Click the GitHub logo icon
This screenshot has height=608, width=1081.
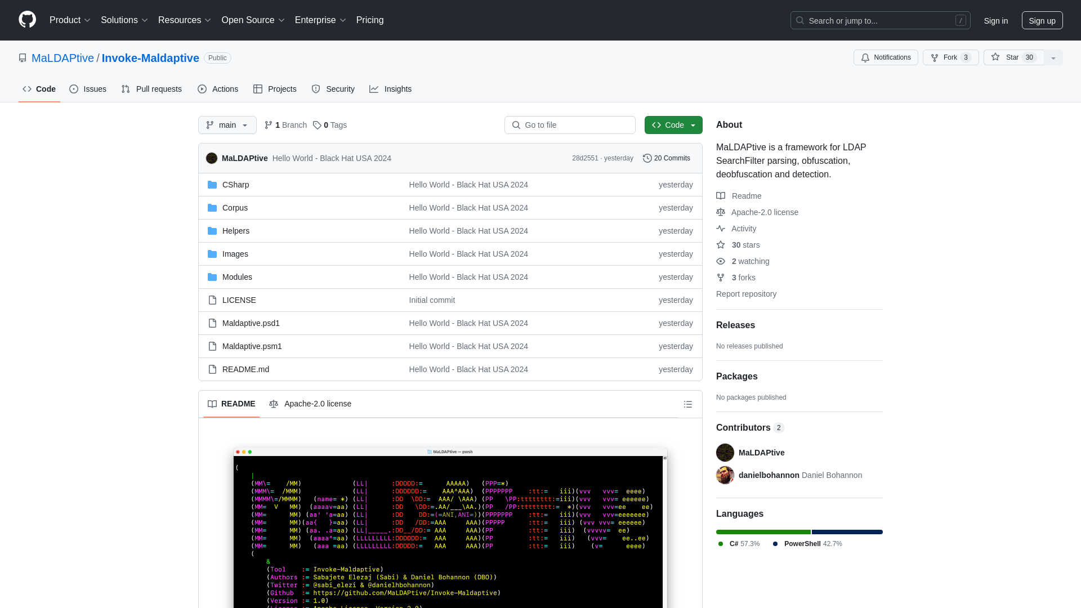(27, 20)
